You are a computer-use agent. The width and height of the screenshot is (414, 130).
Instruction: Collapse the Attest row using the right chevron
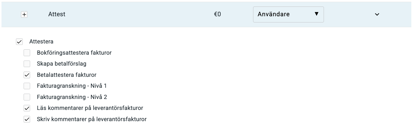click(377, 14)
